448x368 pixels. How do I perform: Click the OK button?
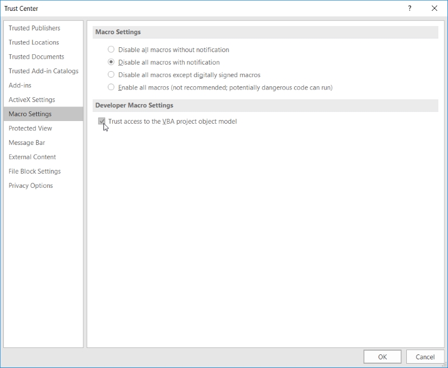[382, 357]
